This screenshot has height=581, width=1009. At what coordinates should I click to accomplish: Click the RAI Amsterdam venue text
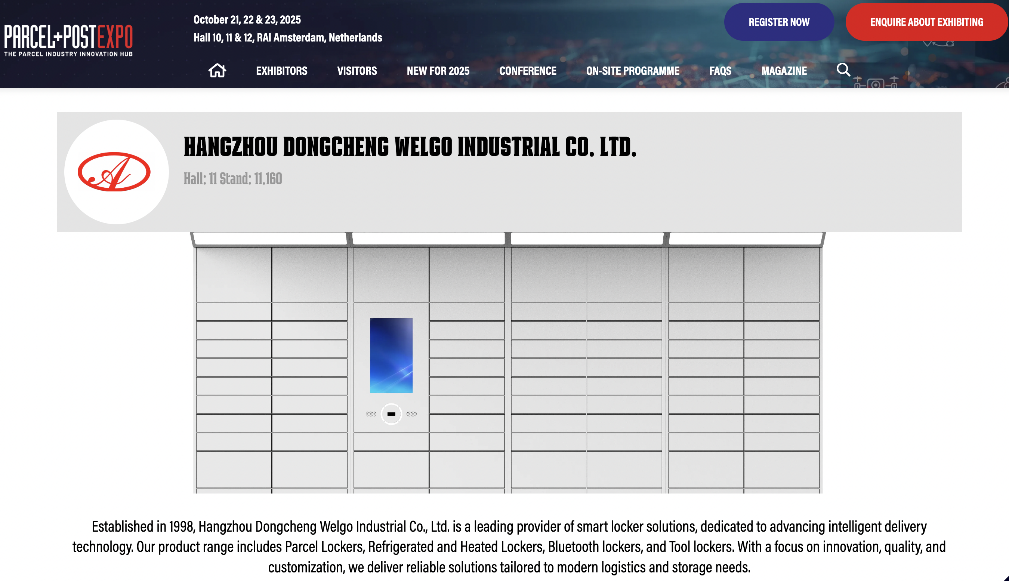click(x=287, y=37)
